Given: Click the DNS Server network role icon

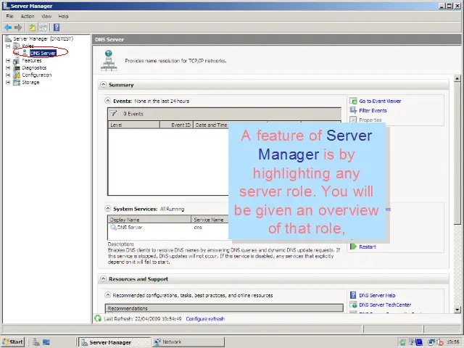Looking at the screenshot, I should click(x=109, y=60).
